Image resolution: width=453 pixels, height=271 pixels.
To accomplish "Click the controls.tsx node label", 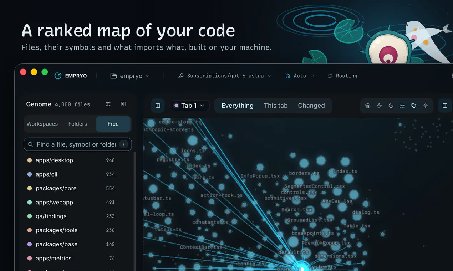I will [299, 192].
